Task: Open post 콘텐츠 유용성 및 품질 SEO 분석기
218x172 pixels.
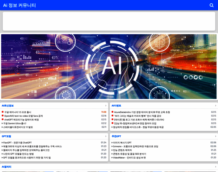Action: click(x=129, y=154)
